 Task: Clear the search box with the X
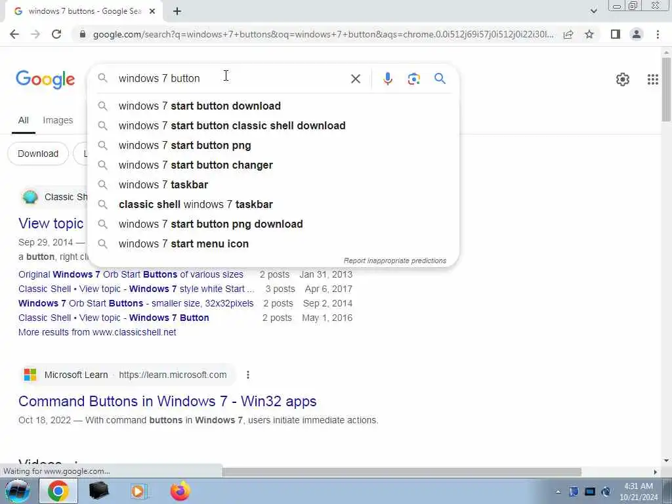(355, 79)
